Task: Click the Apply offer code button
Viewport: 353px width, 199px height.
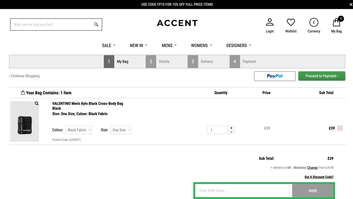Action: [312, 190]
